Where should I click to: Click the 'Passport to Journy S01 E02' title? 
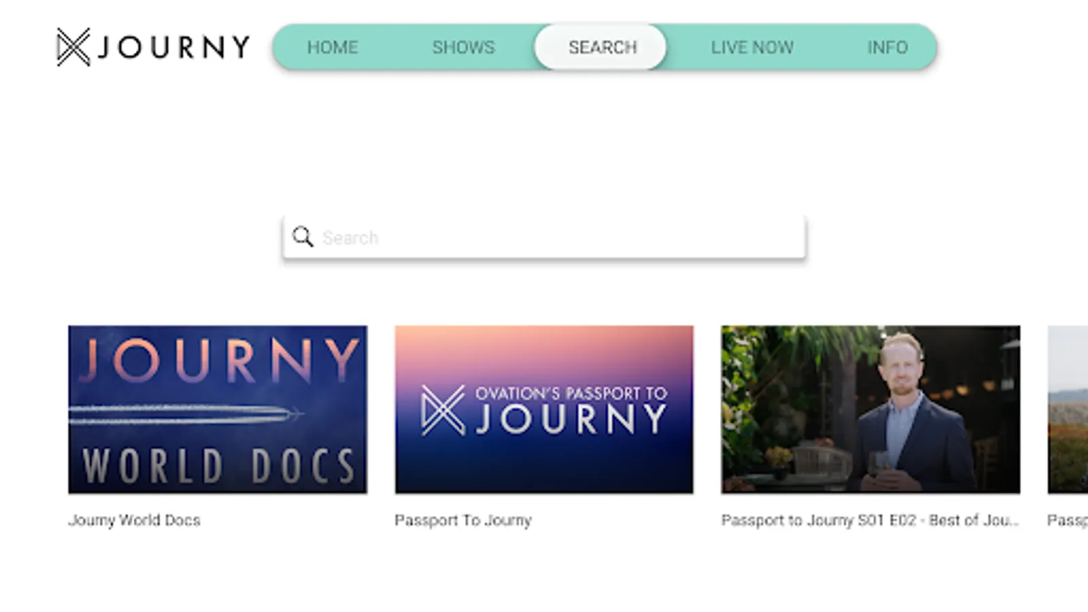[870, 520]
